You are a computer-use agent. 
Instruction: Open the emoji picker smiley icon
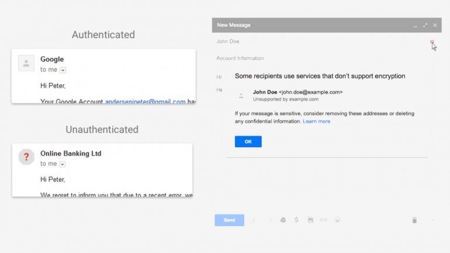tap(337, 220)
